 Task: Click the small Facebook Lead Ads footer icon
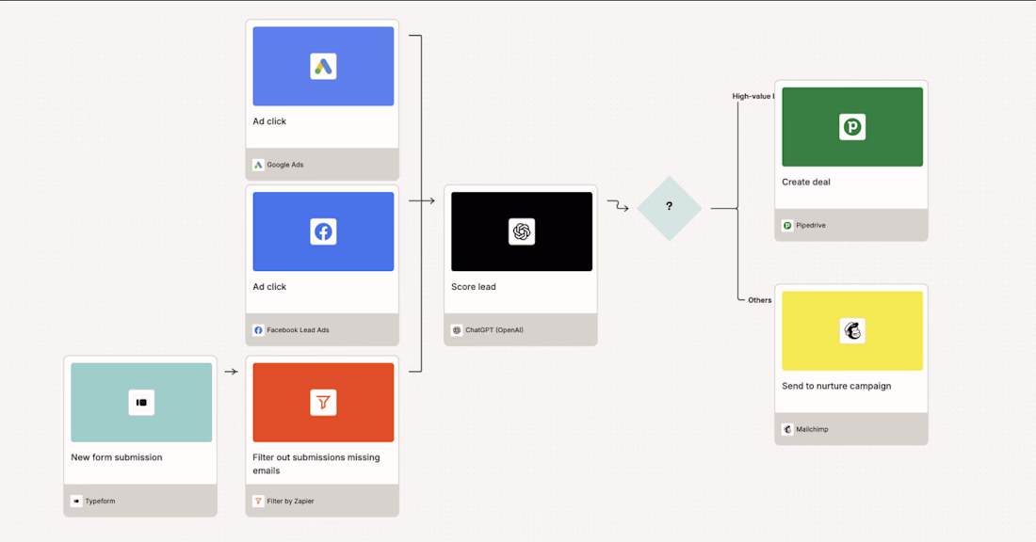pyautogui.click(x=258, y=330)
